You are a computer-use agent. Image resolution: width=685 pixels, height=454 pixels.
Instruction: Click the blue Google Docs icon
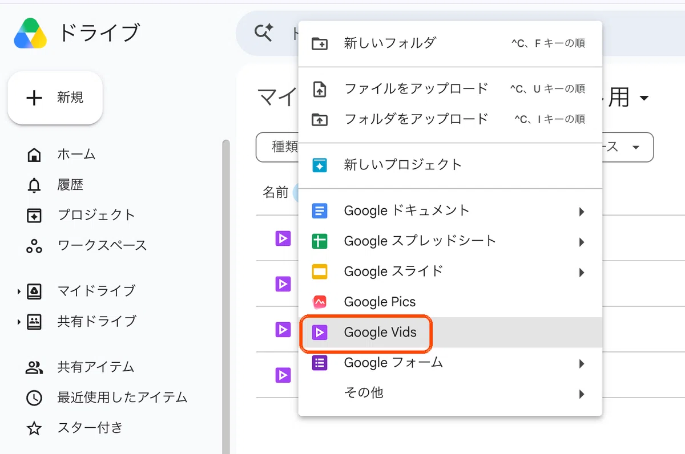pyautogui.click(x=320, y=211)
